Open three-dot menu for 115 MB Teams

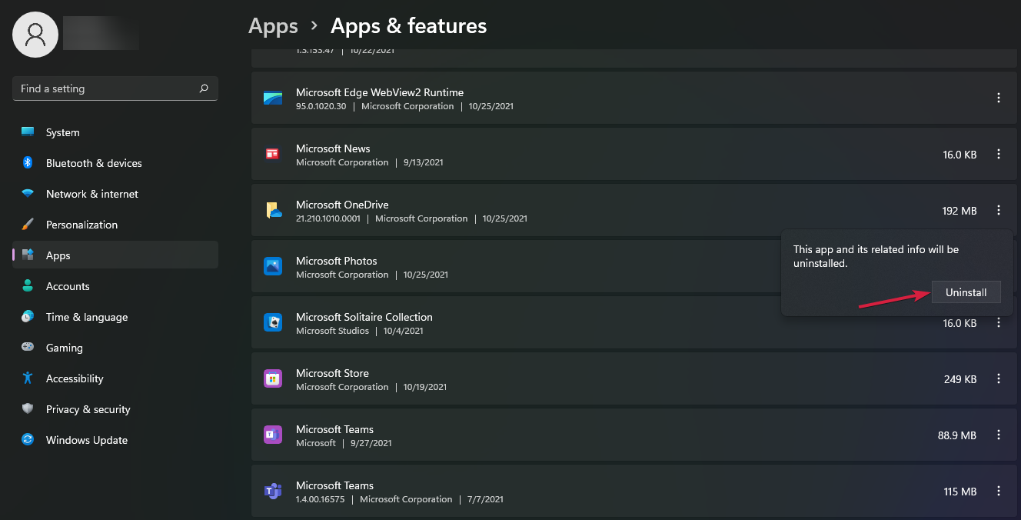click(999, 491)
